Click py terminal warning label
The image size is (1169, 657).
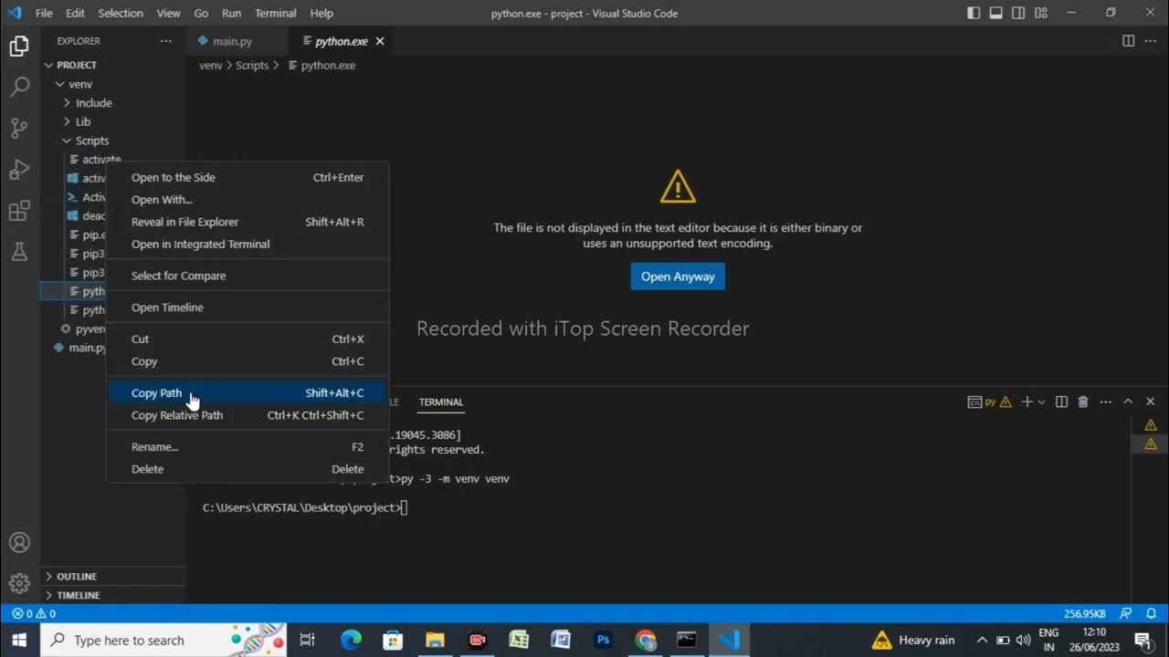(990, 401)
